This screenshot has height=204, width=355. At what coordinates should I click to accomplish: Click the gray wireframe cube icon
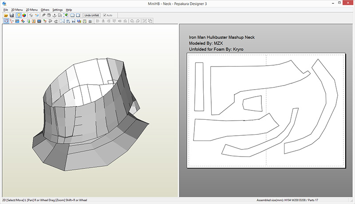pos(31,16)
